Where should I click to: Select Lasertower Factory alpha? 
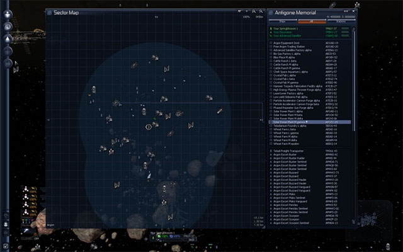tap(310, 93)
